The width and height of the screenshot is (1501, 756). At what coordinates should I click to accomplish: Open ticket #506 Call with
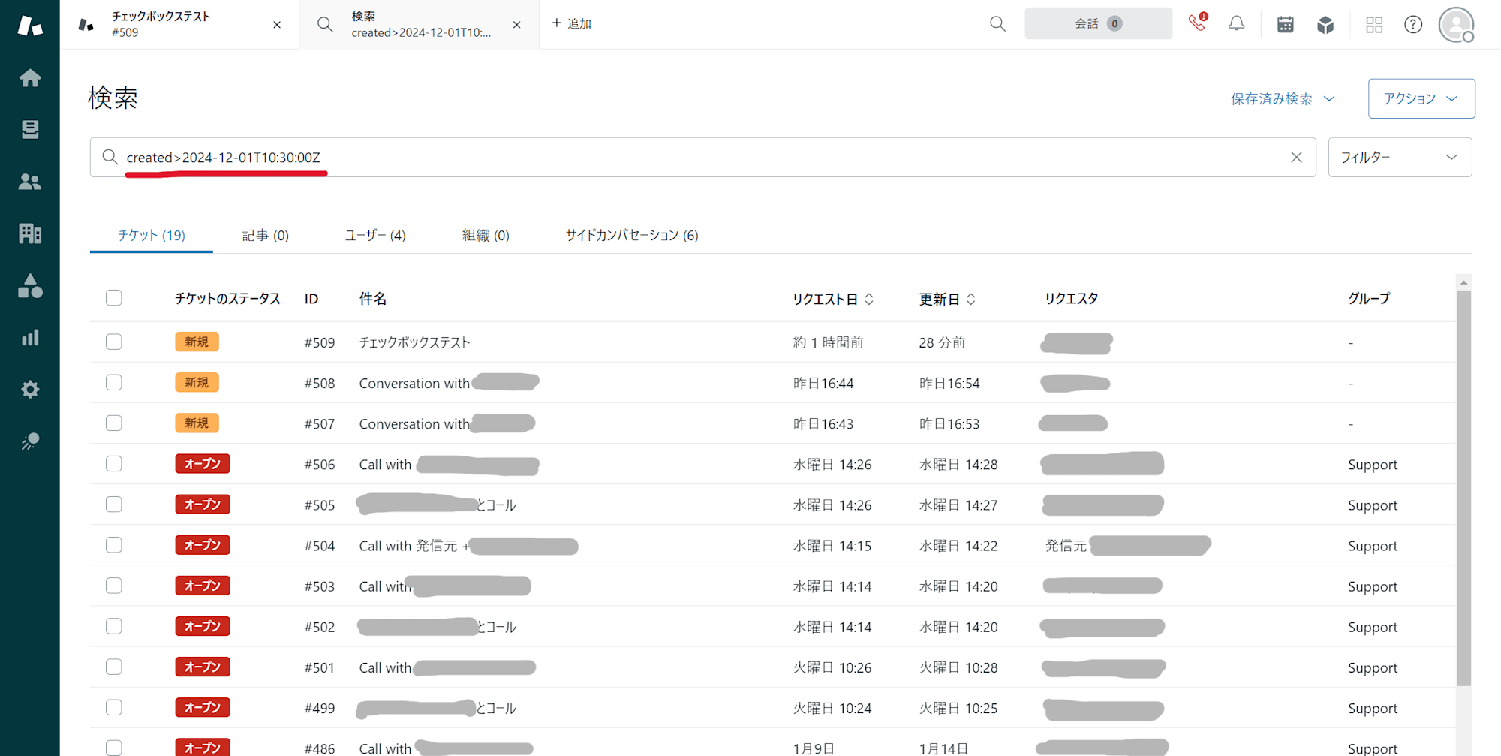(x=385, y=464)
